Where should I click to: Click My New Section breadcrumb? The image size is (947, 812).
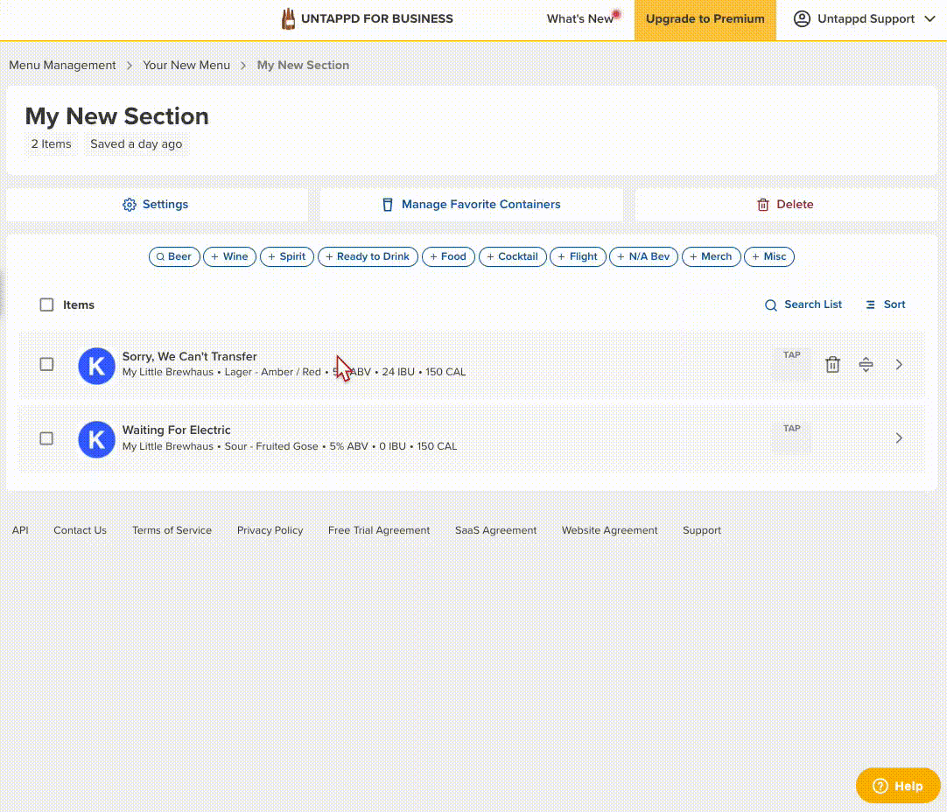coord(303,66)
